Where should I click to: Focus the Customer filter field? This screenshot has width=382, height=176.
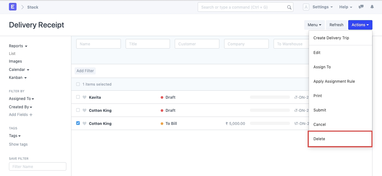[197, 44]
